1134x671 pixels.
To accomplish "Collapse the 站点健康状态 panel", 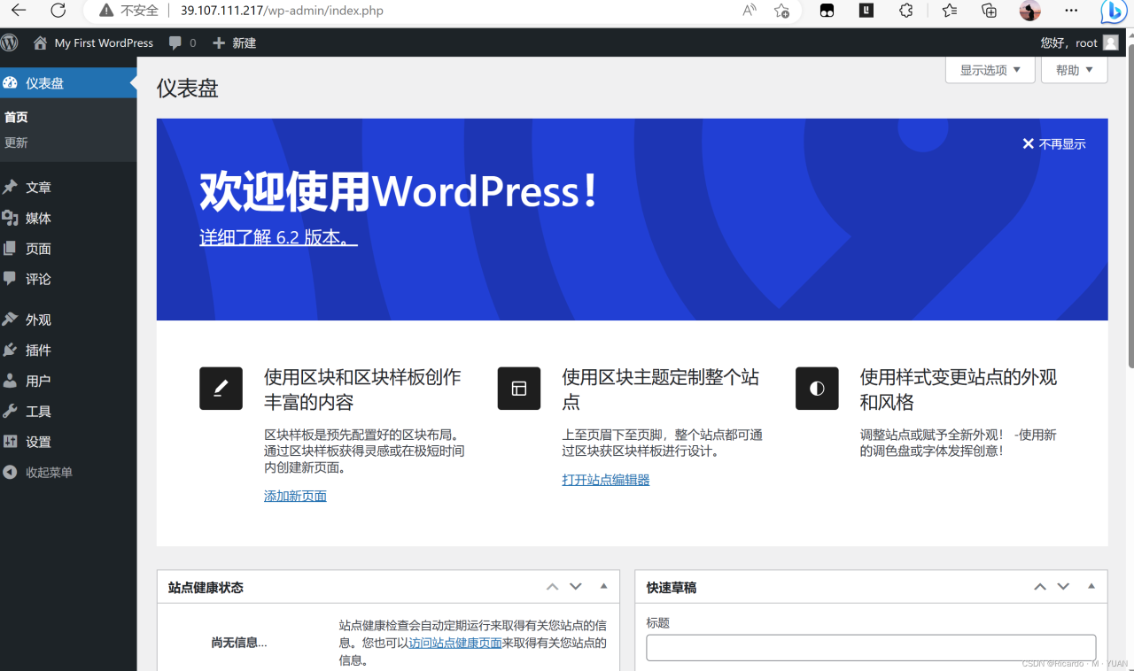I will 603,586.
